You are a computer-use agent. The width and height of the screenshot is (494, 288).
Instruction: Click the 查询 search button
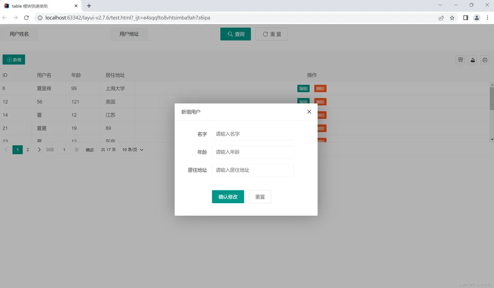(235, 34)
